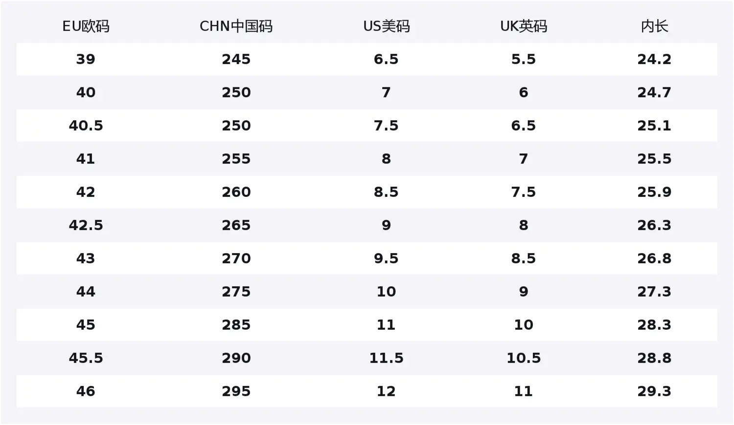Select EU size 39 cell

tap(86, 59)
